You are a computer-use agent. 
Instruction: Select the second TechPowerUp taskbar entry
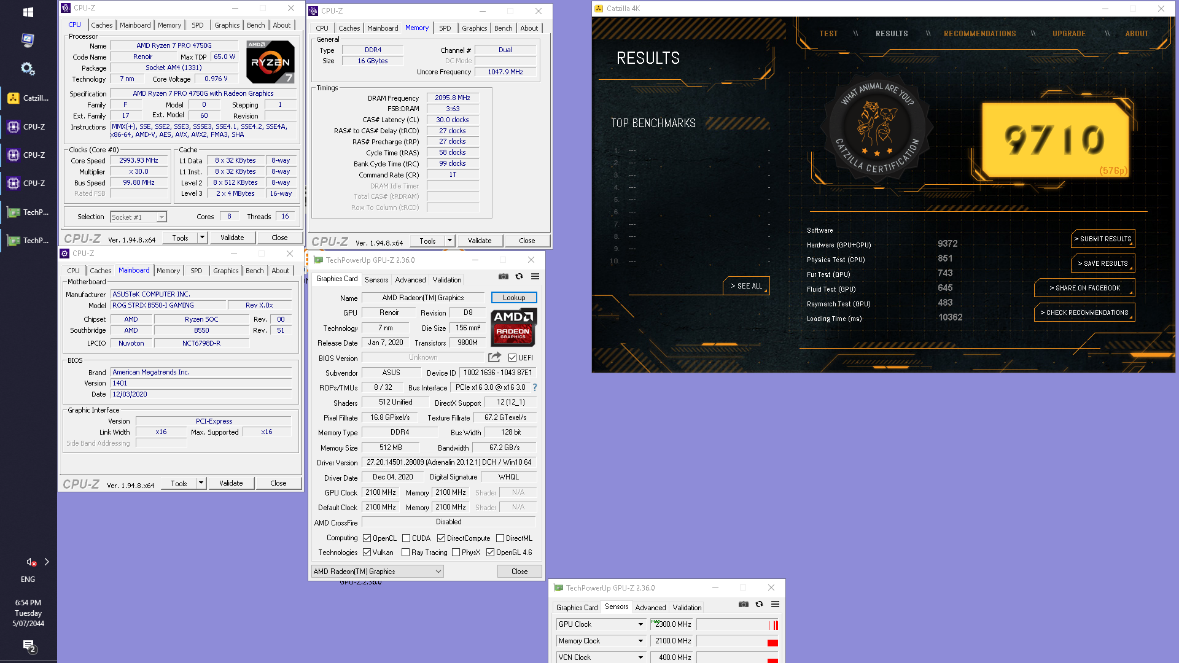coord(28,240)
